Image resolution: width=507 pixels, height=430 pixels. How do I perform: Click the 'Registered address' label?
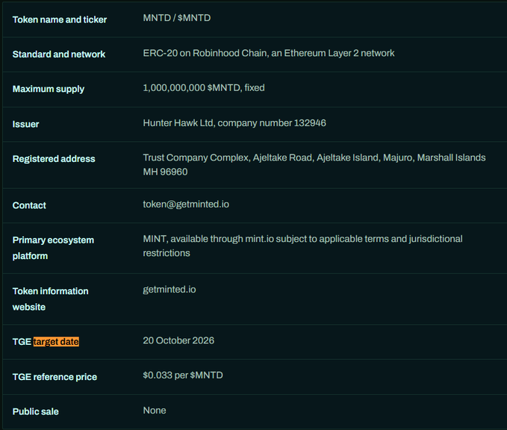coord(54,159)
